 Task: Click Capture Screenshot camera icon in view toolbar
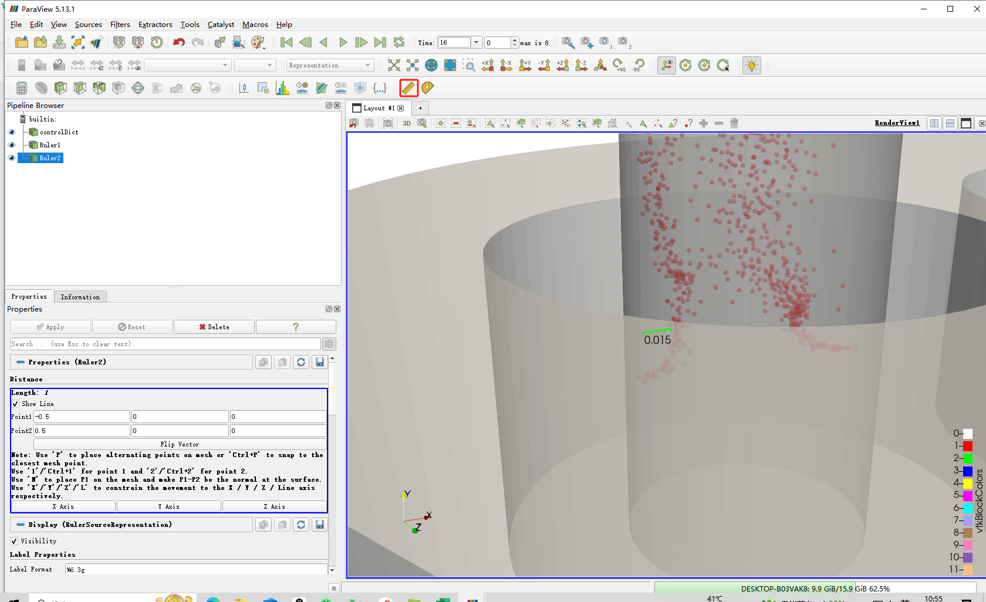click(388, 123)
